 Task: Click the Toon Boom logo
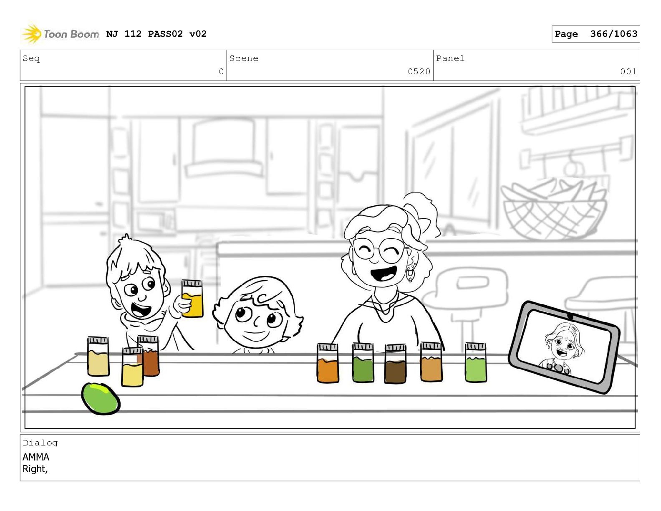[61, 34]
